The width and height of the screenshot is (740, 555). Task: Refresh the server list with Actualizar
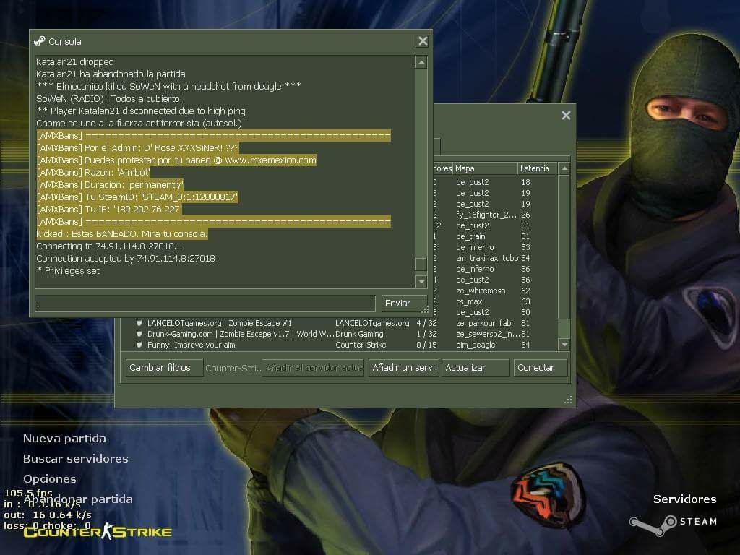coord(476,368)
